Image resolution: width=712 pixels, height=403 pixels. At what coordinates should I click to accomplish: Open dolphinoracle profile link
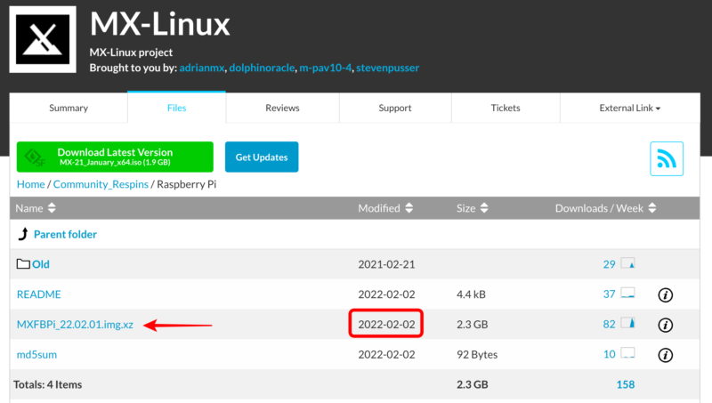(262, 68)
